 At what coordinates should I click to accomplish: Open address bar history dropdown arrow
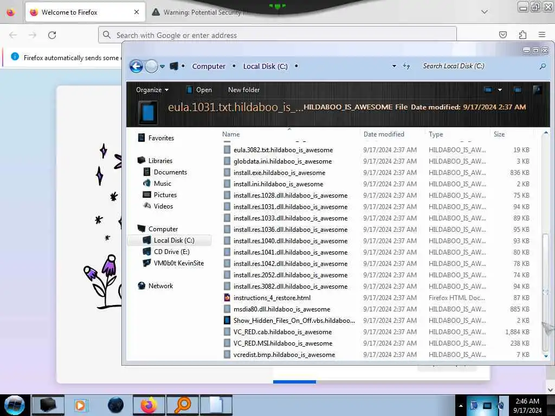(x=394, y=66)
